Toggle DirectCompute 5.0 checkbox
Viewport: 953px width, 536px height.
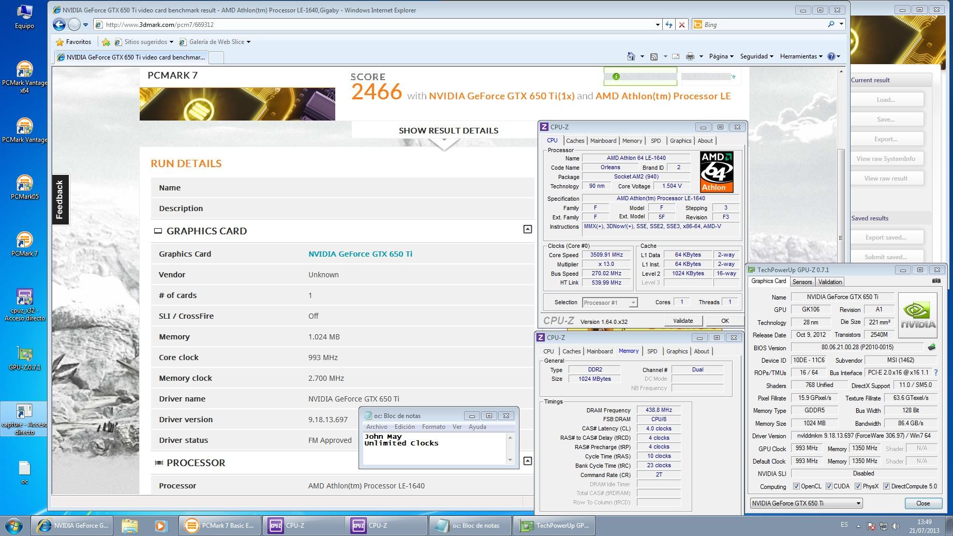coord(886,486)
